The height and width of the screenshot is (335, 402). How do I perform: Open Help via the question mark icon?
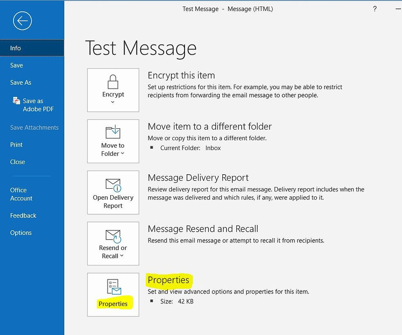tap(375, 9)
